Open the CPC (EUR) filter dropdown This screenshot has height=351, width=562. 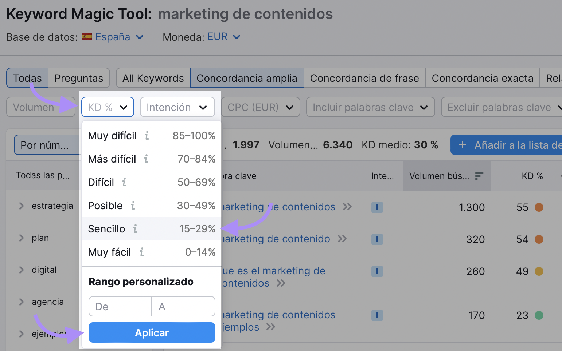point(260,107)
